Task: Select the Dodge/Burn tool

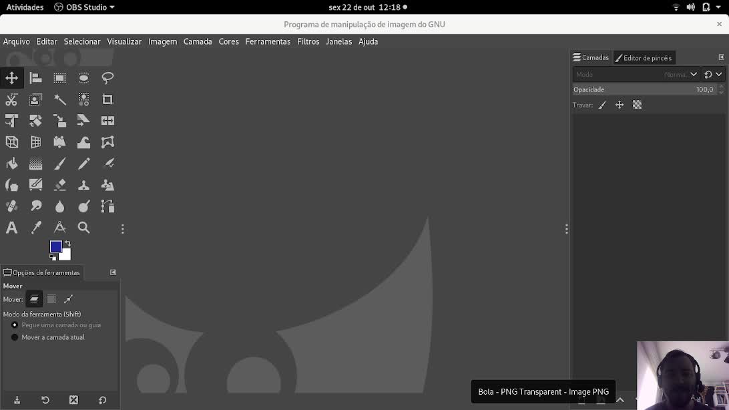Action: [83, 206]
